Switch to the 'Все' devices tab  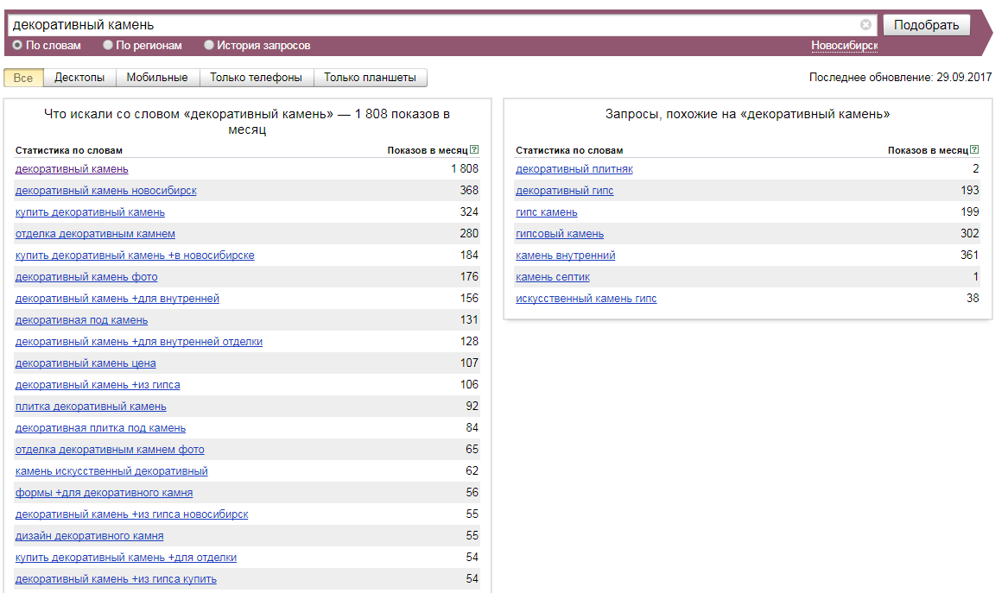coord(23,78)
